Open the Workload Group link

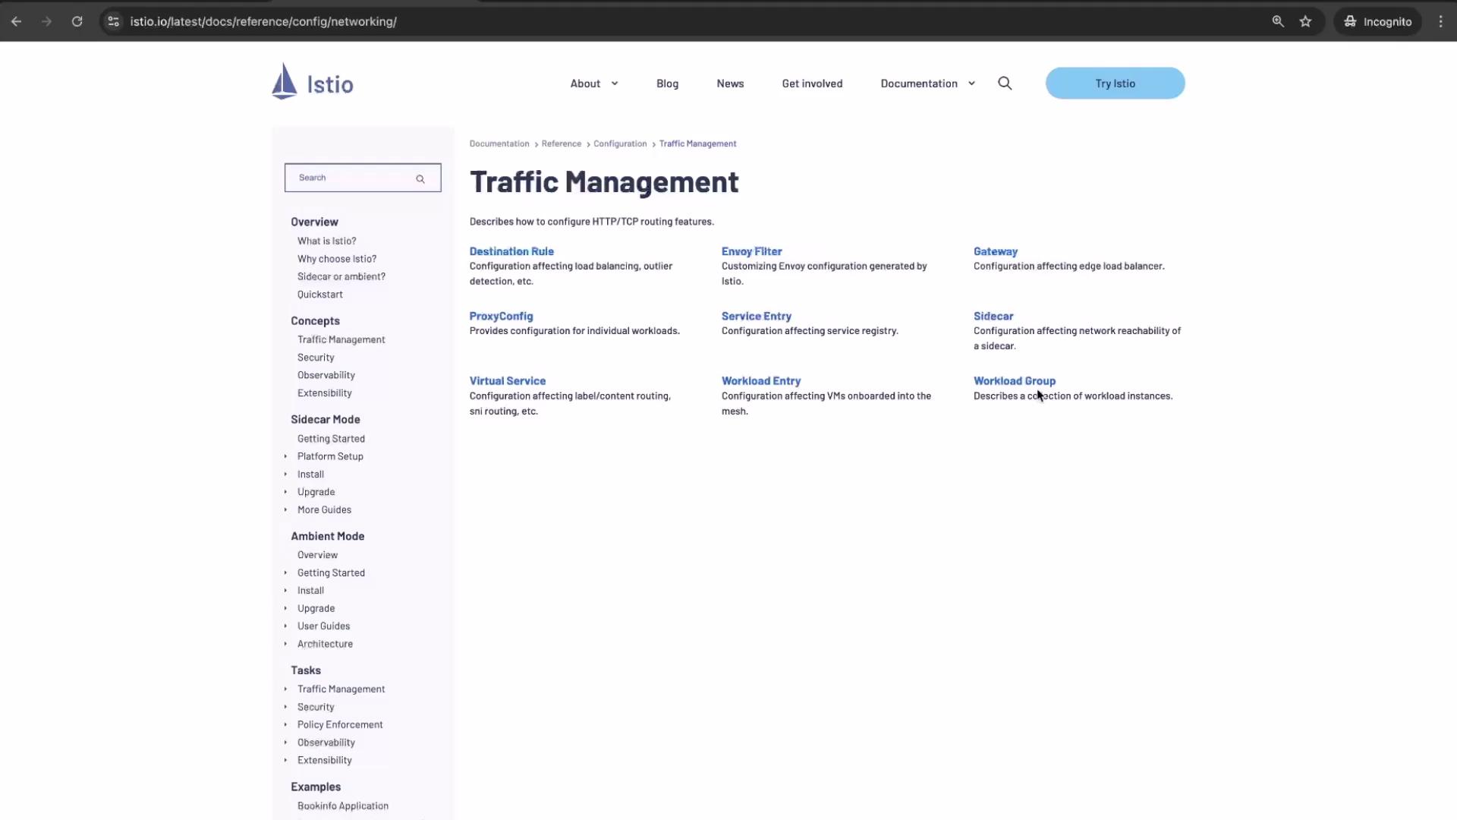[x=1015, y=381]
